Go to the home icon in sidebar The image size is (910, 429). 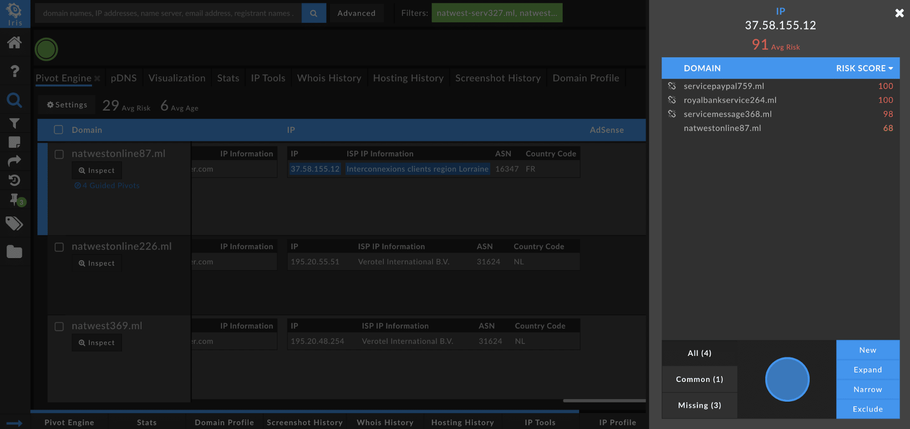(14, 43)
